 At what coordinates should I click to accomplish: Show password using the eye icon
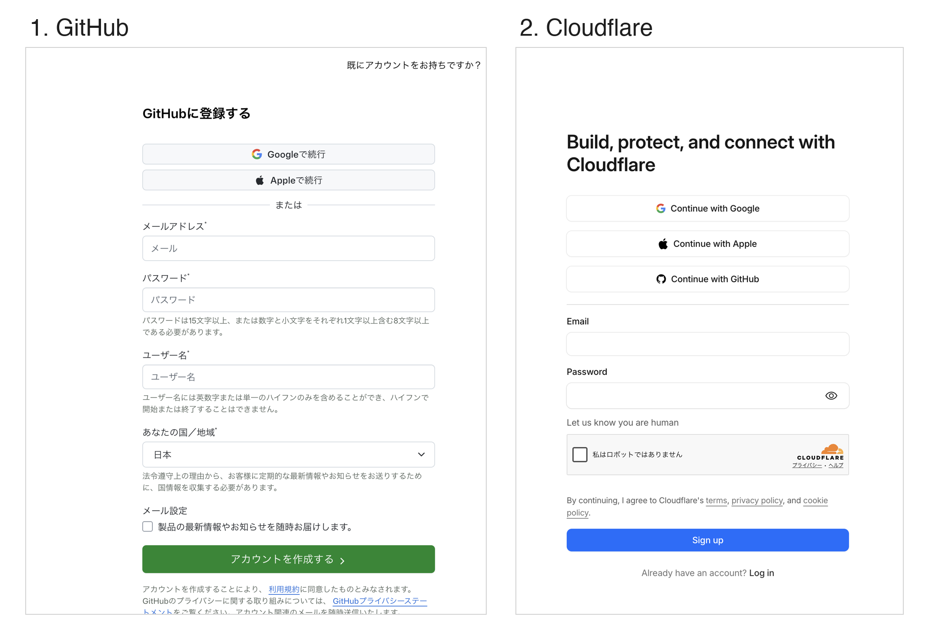point(831,396)
